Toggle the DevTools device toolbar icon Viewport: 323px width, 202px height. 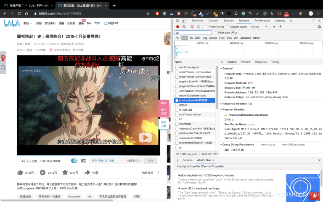point(183,21)
